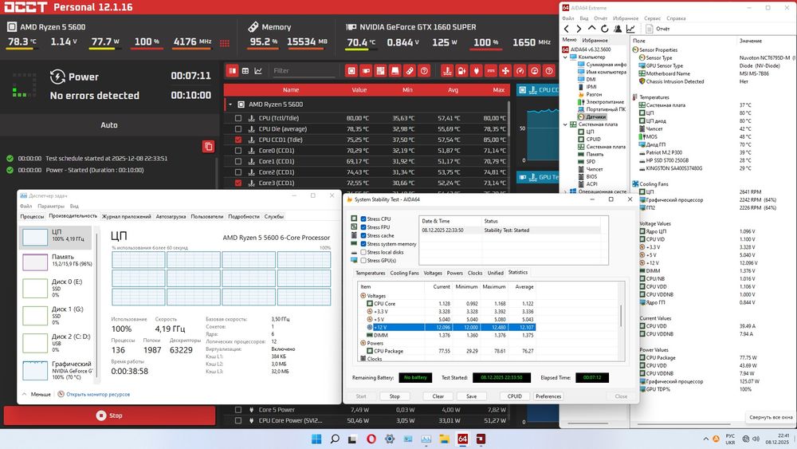
Task: Click AIDA64 toolbar back arrow
Action: [567, 29]
